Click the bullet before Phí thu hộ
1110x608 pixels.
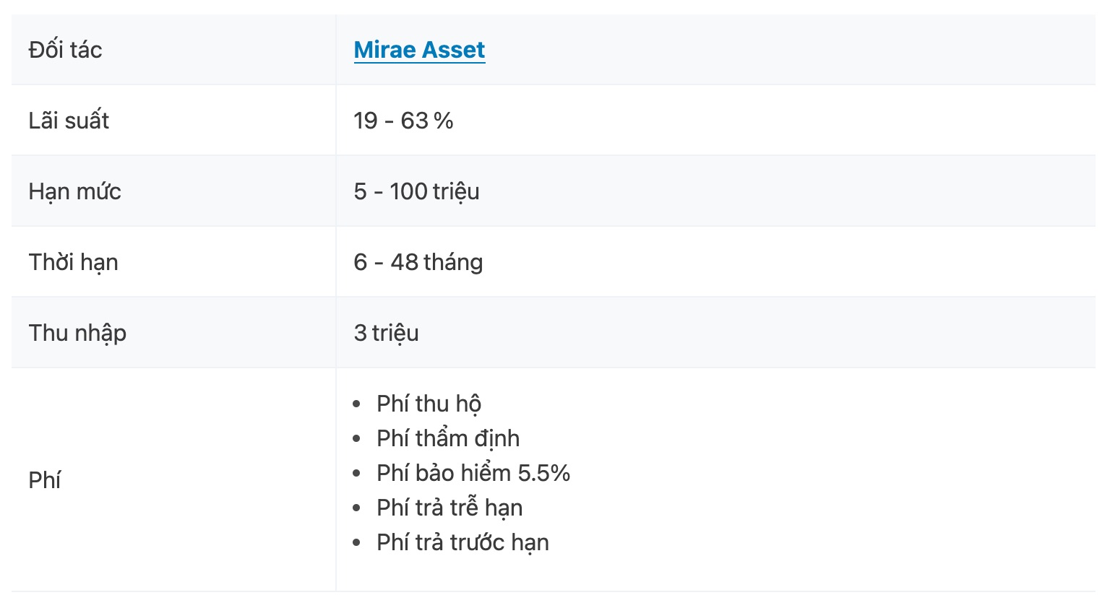tap(356, 404)
